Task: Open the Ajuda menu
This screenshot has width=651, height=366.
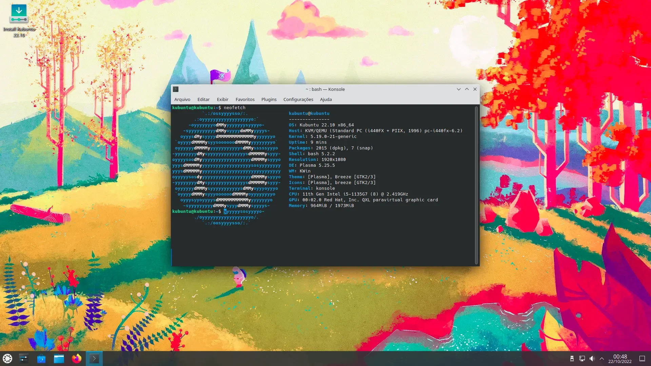Action: tap(326, 99)
